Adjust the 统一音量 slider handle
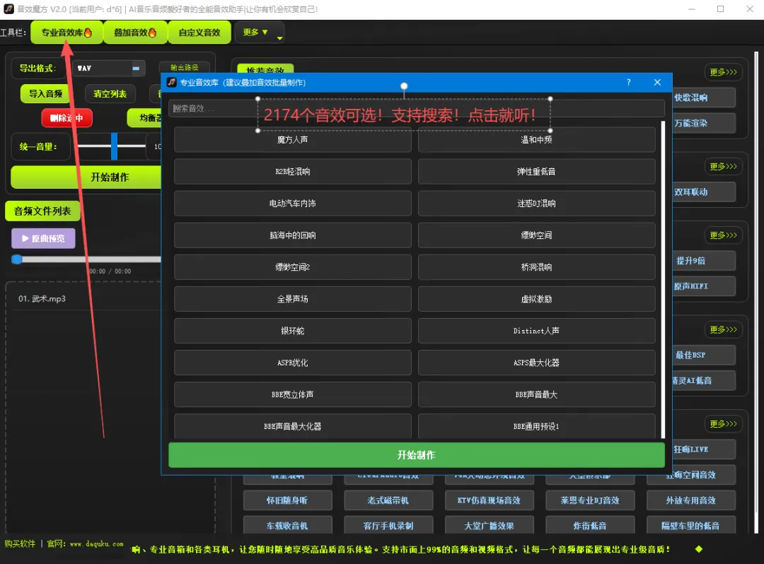Image resolution: width=764 pixels, height=564 pixels. (x=114, y=146)
